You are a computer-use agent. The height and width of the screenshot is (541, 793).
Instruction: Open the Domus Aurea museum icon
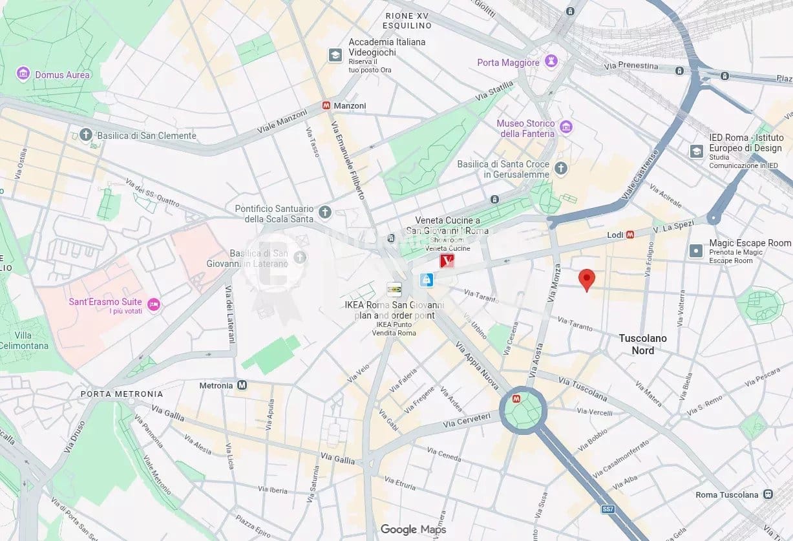click(23, 74)
